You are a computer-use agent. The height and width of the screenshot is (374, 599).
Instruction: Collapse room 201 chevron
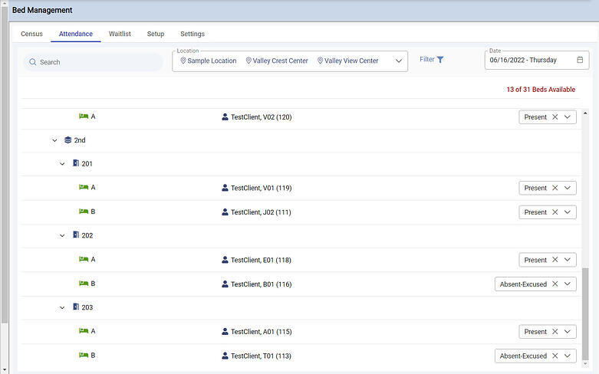pos(62,164)
